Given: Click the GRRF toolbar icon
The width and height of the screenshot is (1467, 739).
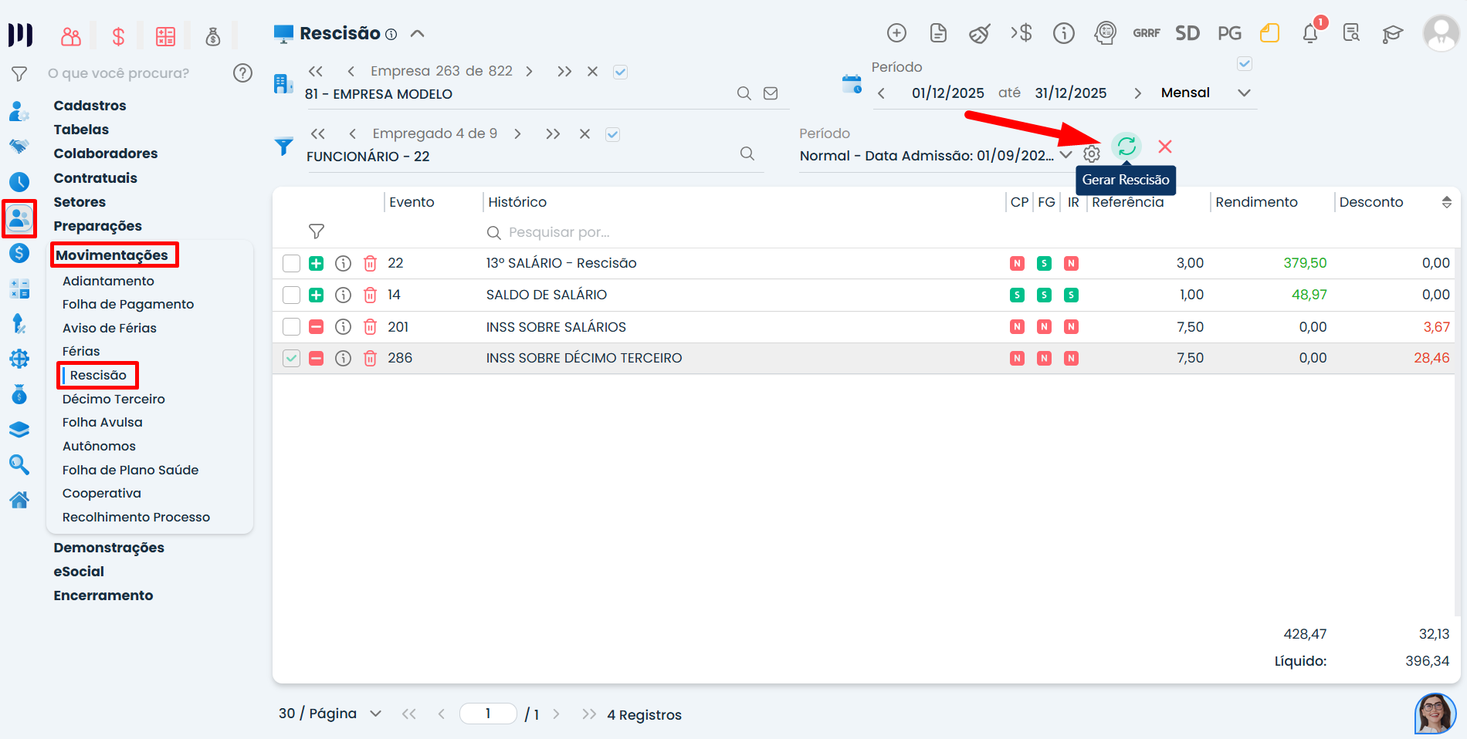Looking at the screenshot, I should tap(1146, 33).
